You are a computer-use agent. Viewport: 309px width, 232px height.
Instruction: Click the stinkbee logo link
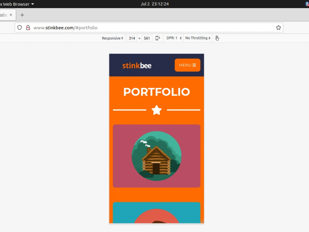[137, 66]
